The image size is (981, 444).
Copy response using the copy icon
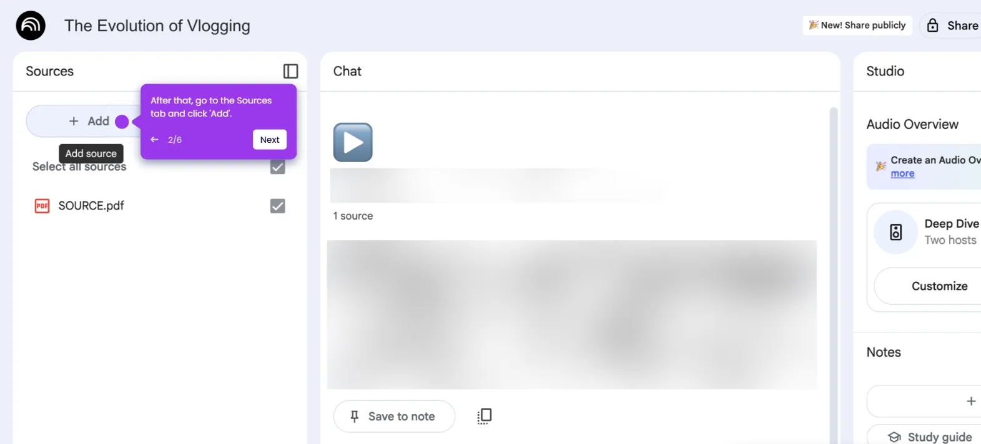[485, 416]
